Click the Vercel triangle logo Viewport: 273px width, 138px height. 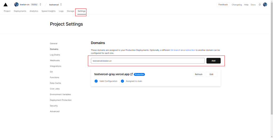click(6, 5)
